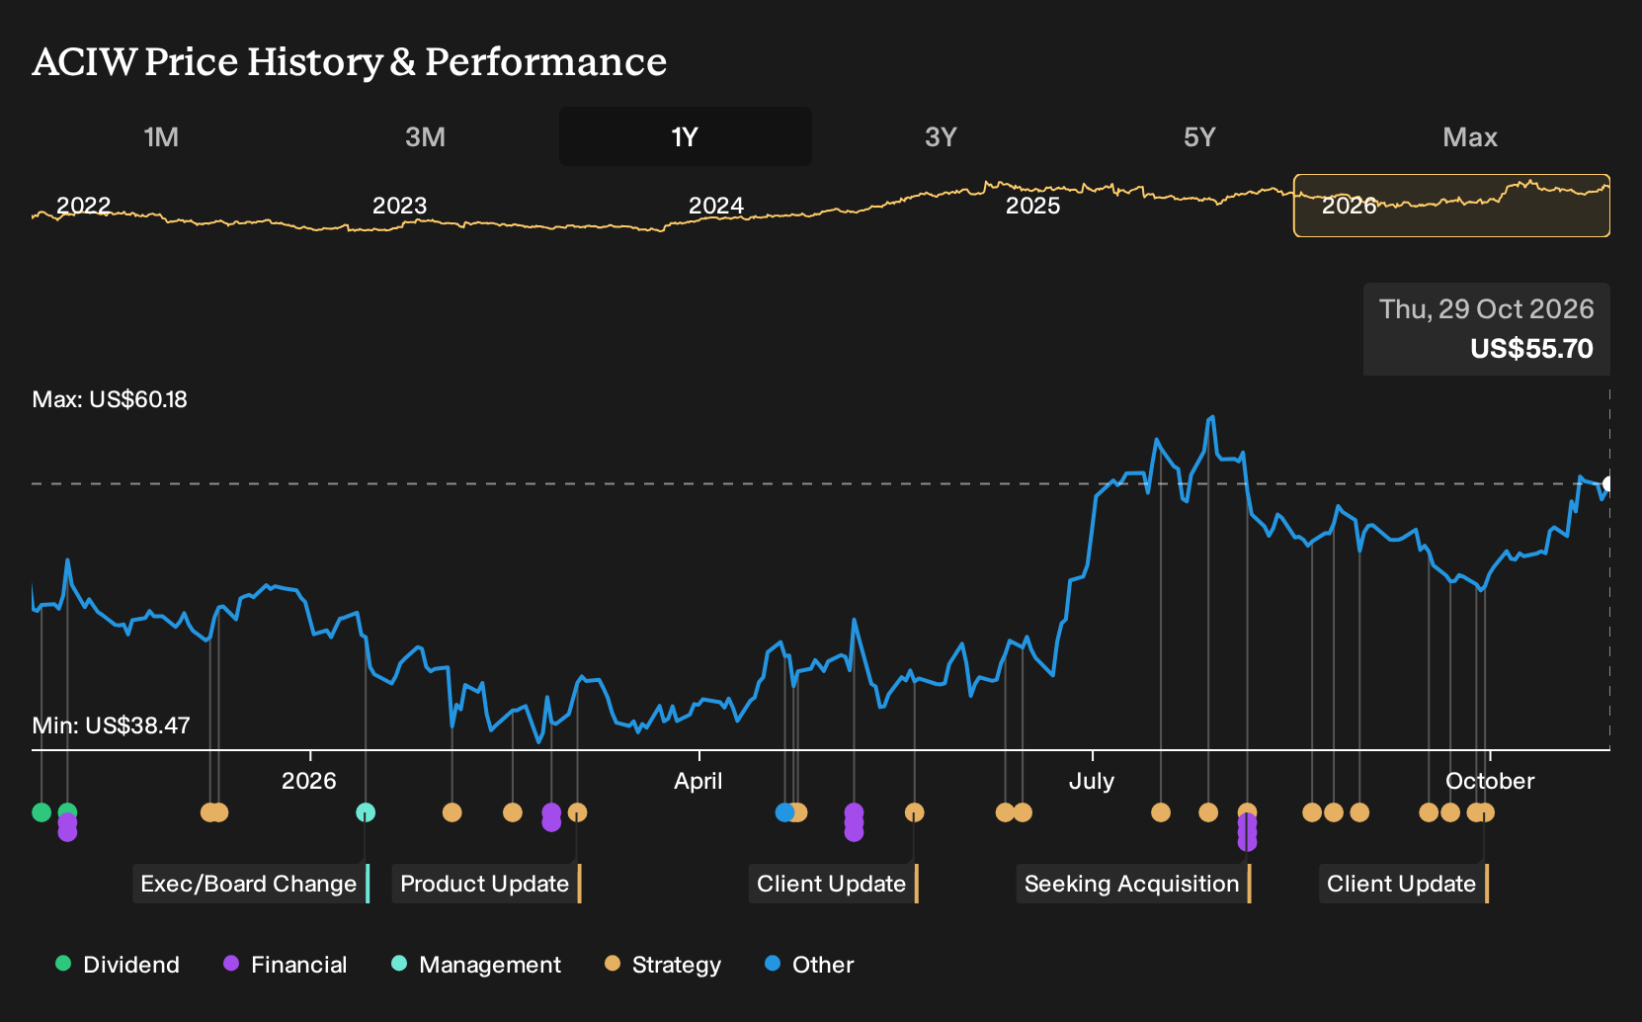Viewport: 1642px width, 1022px height.
Task: Click the white current-price dot ending the line
Action: 1607,483
